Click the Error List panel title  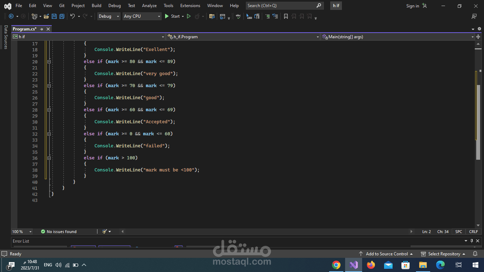(21, 241)
